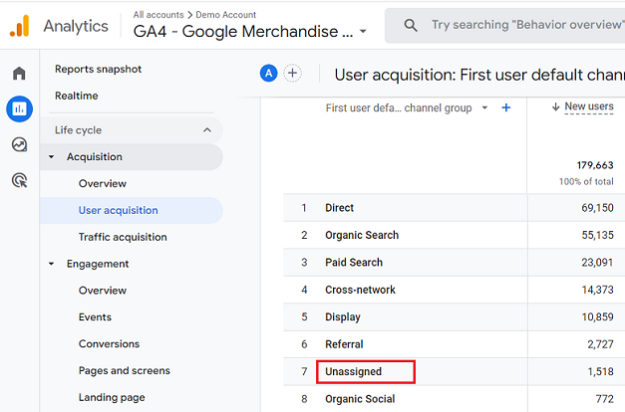Open Traffic acquisition report
This screenshot has height=412, width=625.
pyautogui.click(x=123, y=237)
